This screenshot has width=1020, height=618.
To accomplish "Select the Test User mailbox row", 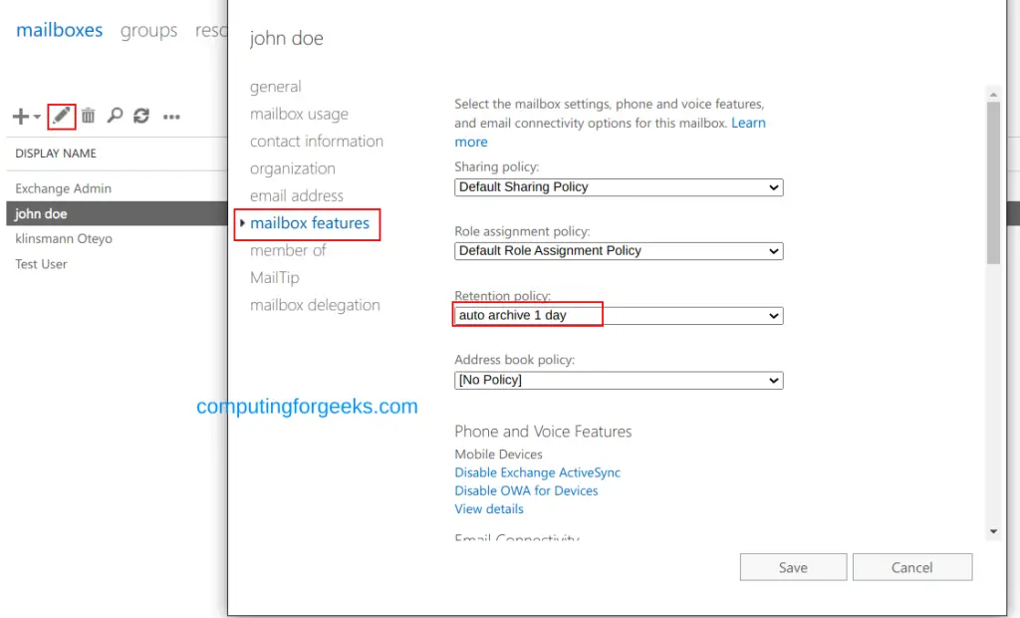I will 117,264.
